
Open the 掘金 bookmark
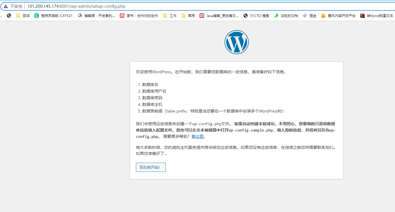tap(310, 16)
